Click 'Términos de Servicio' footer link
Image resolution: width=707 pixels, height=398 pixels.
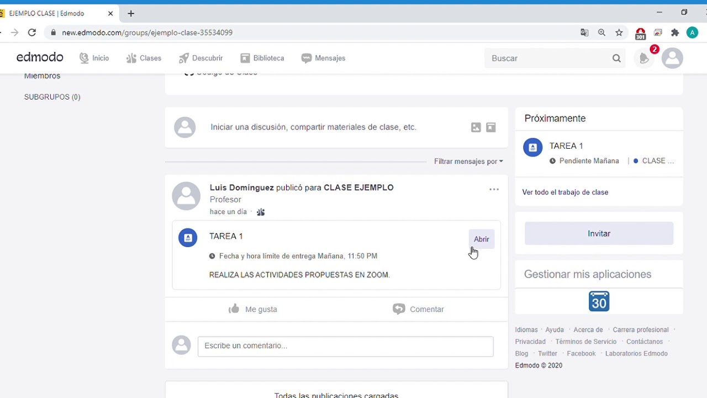click(x=586, y=342)
